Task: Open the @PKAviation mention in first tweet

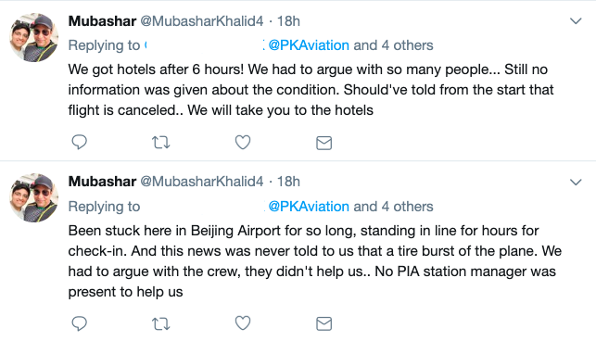Action: (x=309, y=45)
